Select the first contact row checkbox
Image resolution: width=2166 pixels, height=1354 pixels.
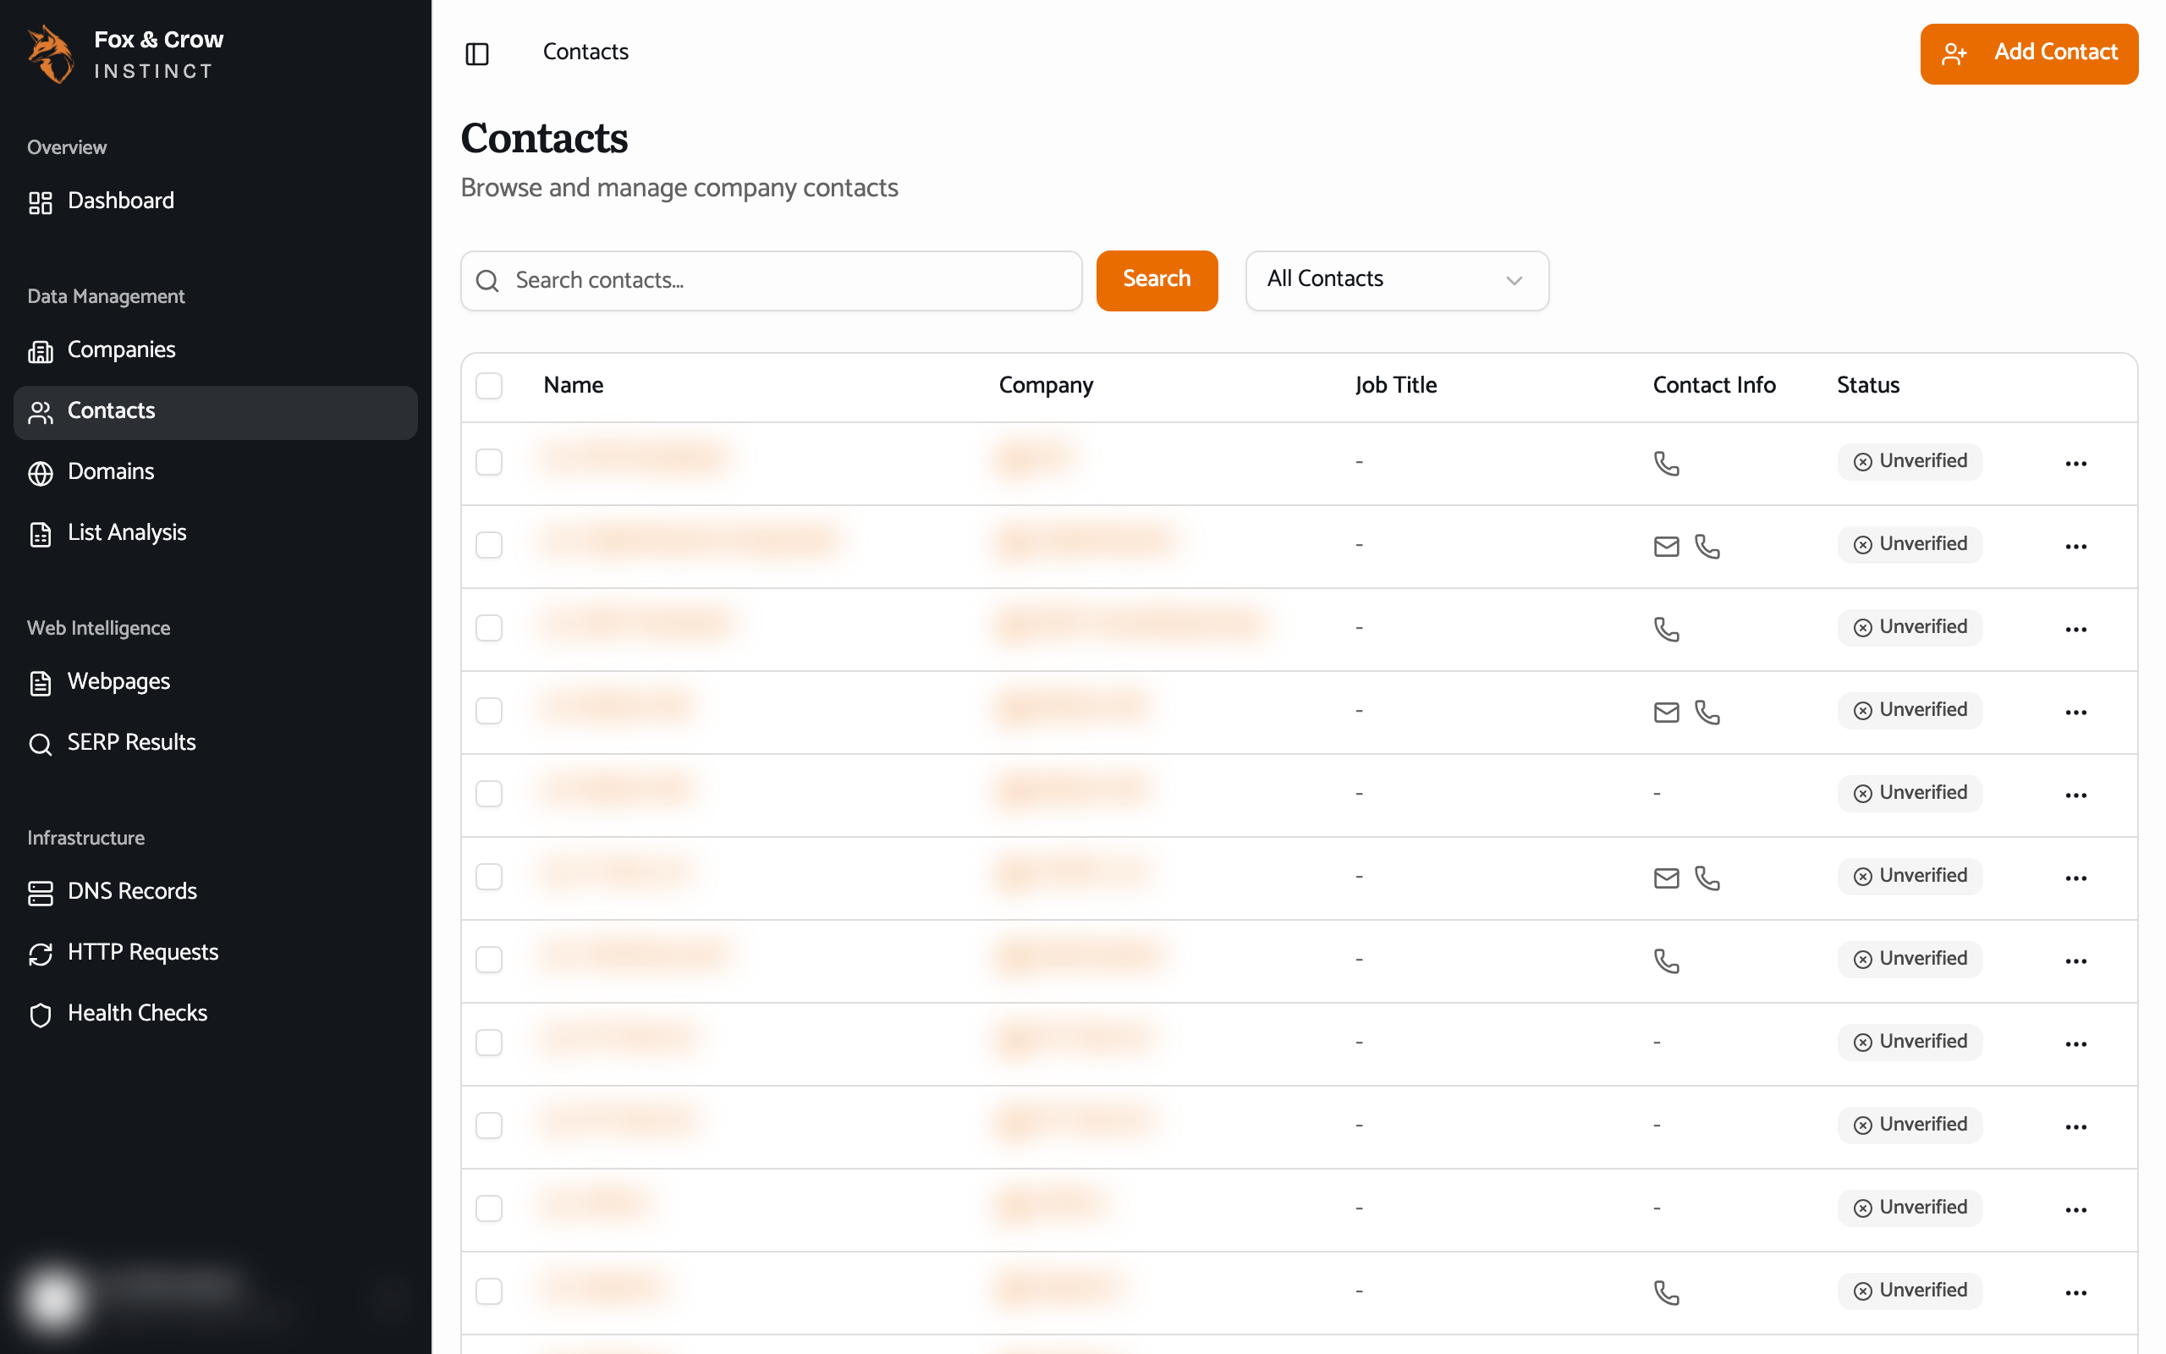(489, 462)
